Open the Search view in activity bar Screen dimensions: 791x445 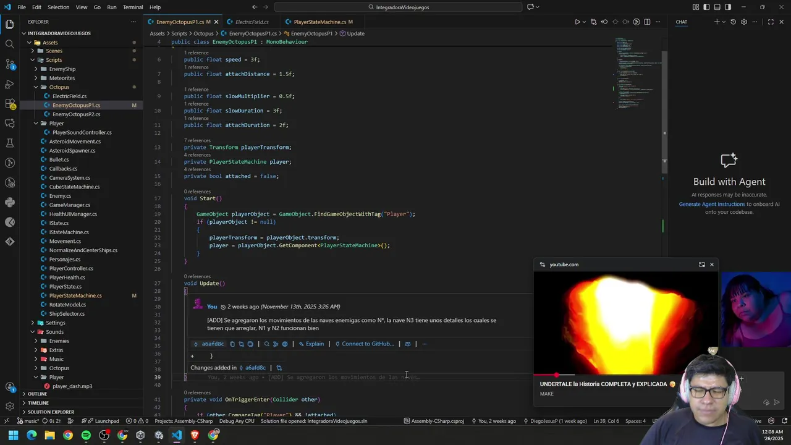point(9,44)
